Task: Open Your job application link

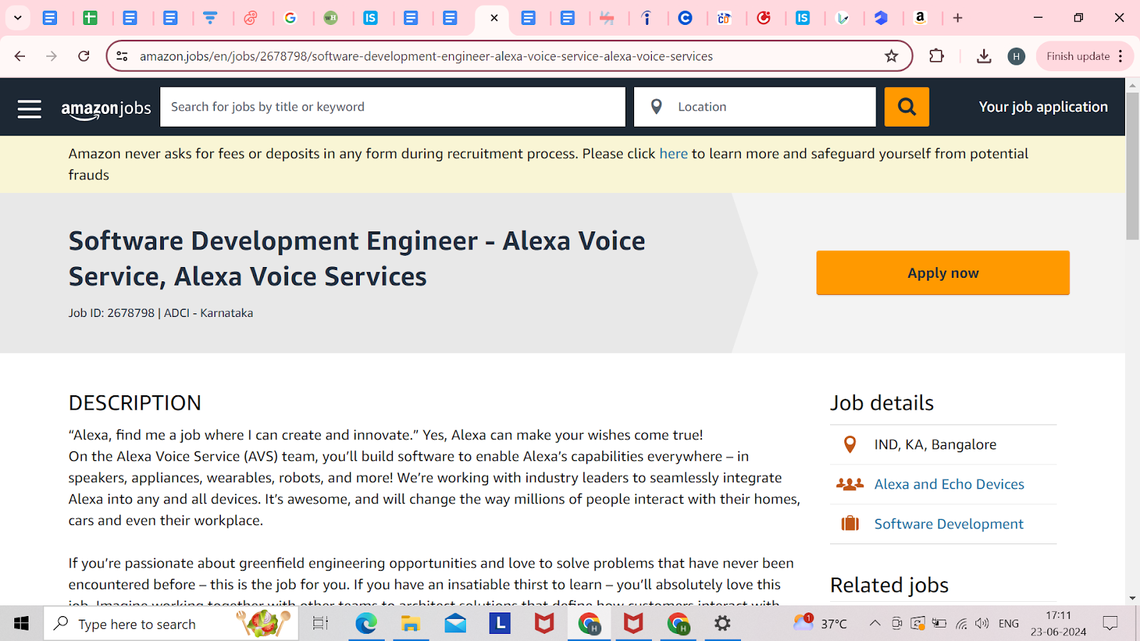Action: [x=1043, y=107]
